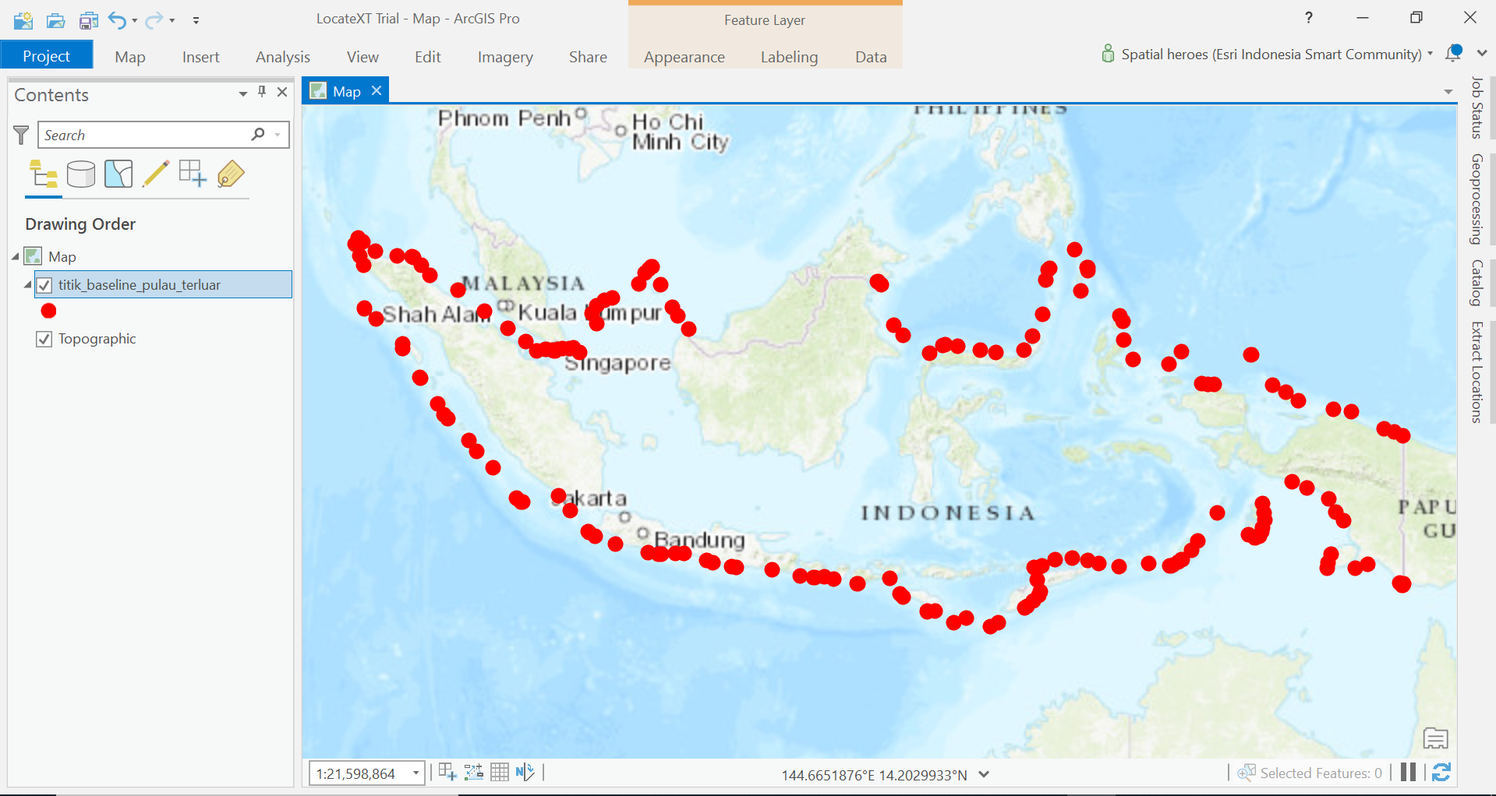1496x796 pixels.
Task: Open the Job Status side pane
Action: 1477,107
